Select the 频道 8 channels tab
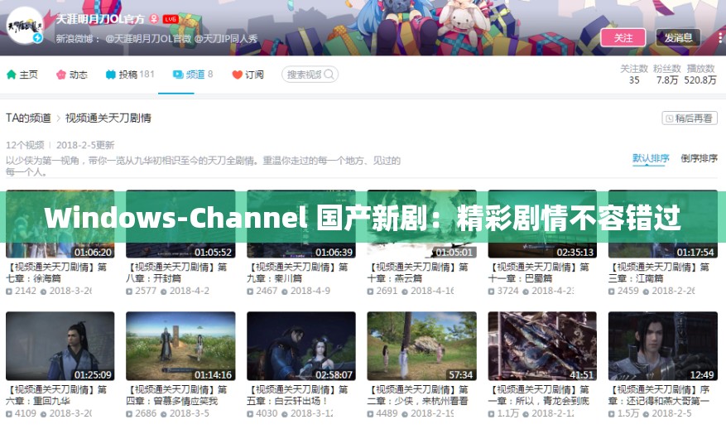This screenshot has width=726, height=434. (x=193, y=74)
